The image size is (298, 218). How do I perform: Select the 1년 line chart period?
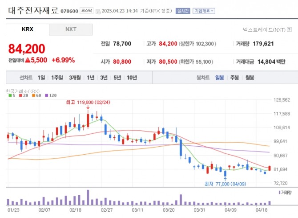(x=90, y=78)
